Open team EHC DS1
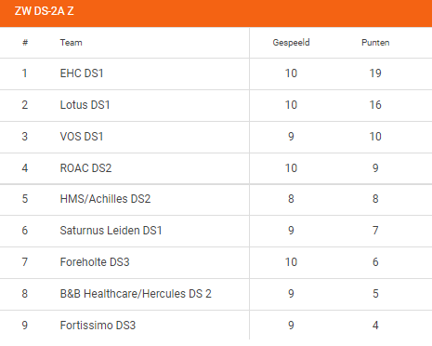This screenshot has height=346, width=432. [x=82, y=73]
